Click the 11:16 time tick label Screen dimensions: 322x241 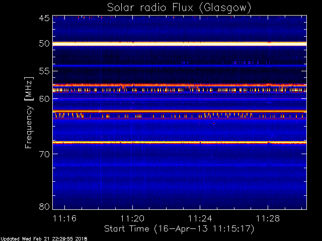coord(65,218)
